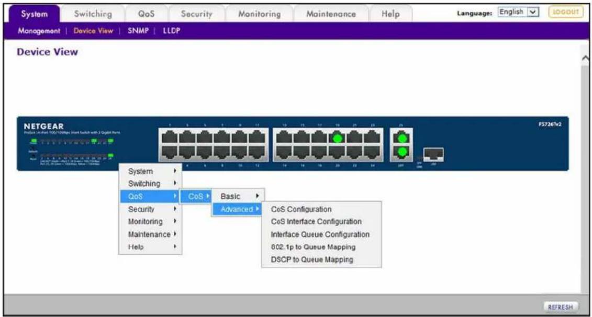Click port 16 on the switch
Viewport: 592px width, 317px height.
(x=301, y=152)
